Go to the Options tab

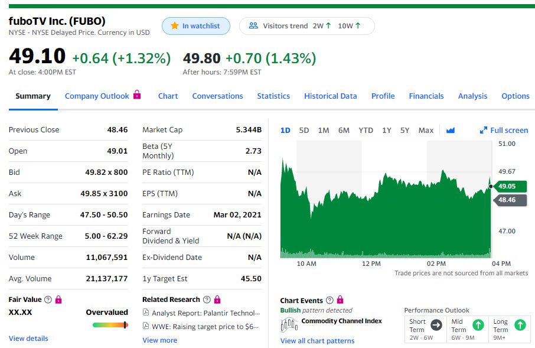pos(515,96)
